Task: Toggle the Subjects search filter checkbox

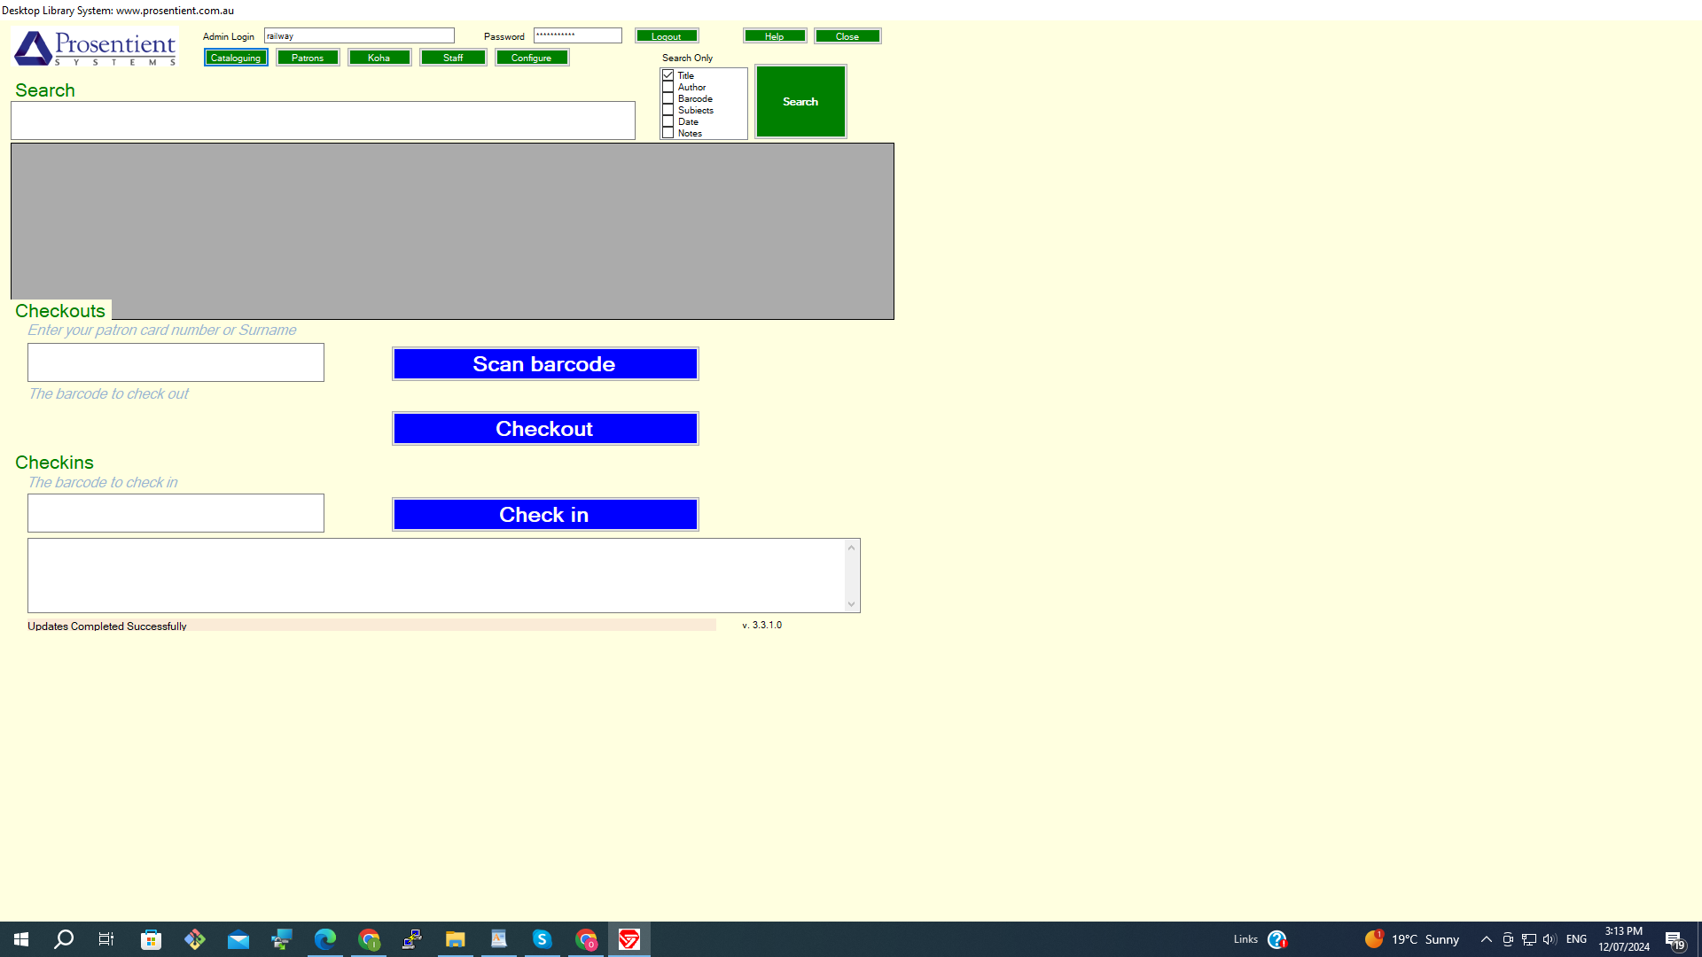Action: (x=668, y=110)
